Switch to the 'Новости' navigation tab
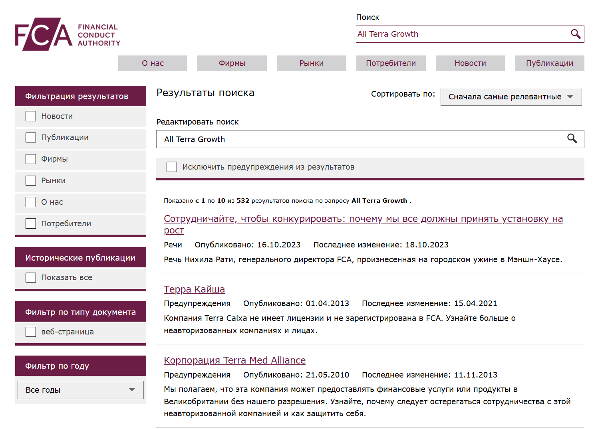The image size is (596, 429). coord(470,63)
